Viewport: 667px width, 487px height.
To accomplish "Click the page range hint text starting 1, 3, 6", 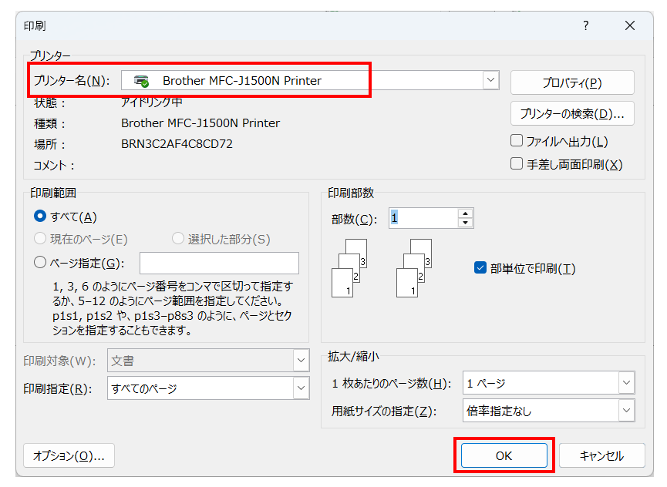I will tap(173, 308).
